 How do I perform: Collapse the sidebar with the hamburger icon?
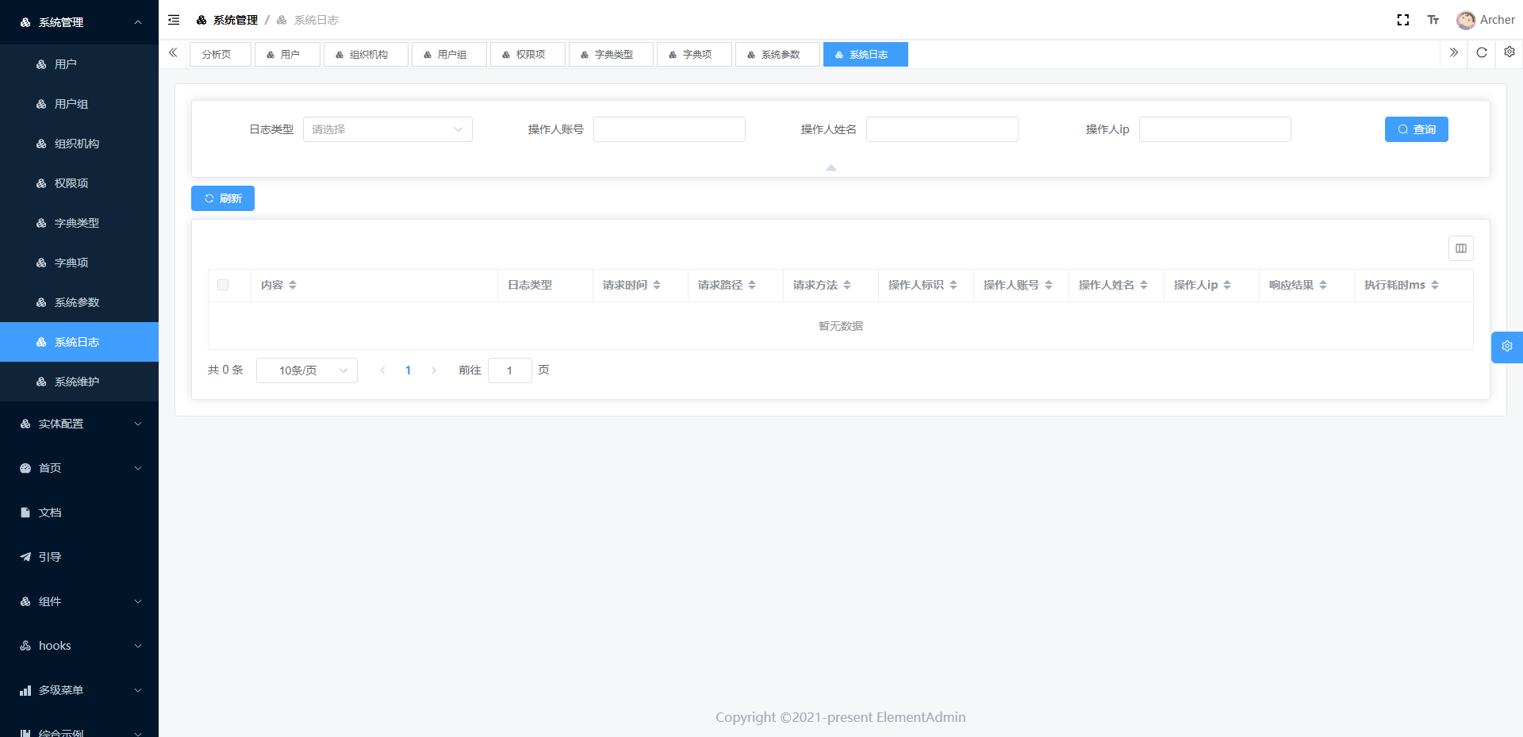click(174, 20)
